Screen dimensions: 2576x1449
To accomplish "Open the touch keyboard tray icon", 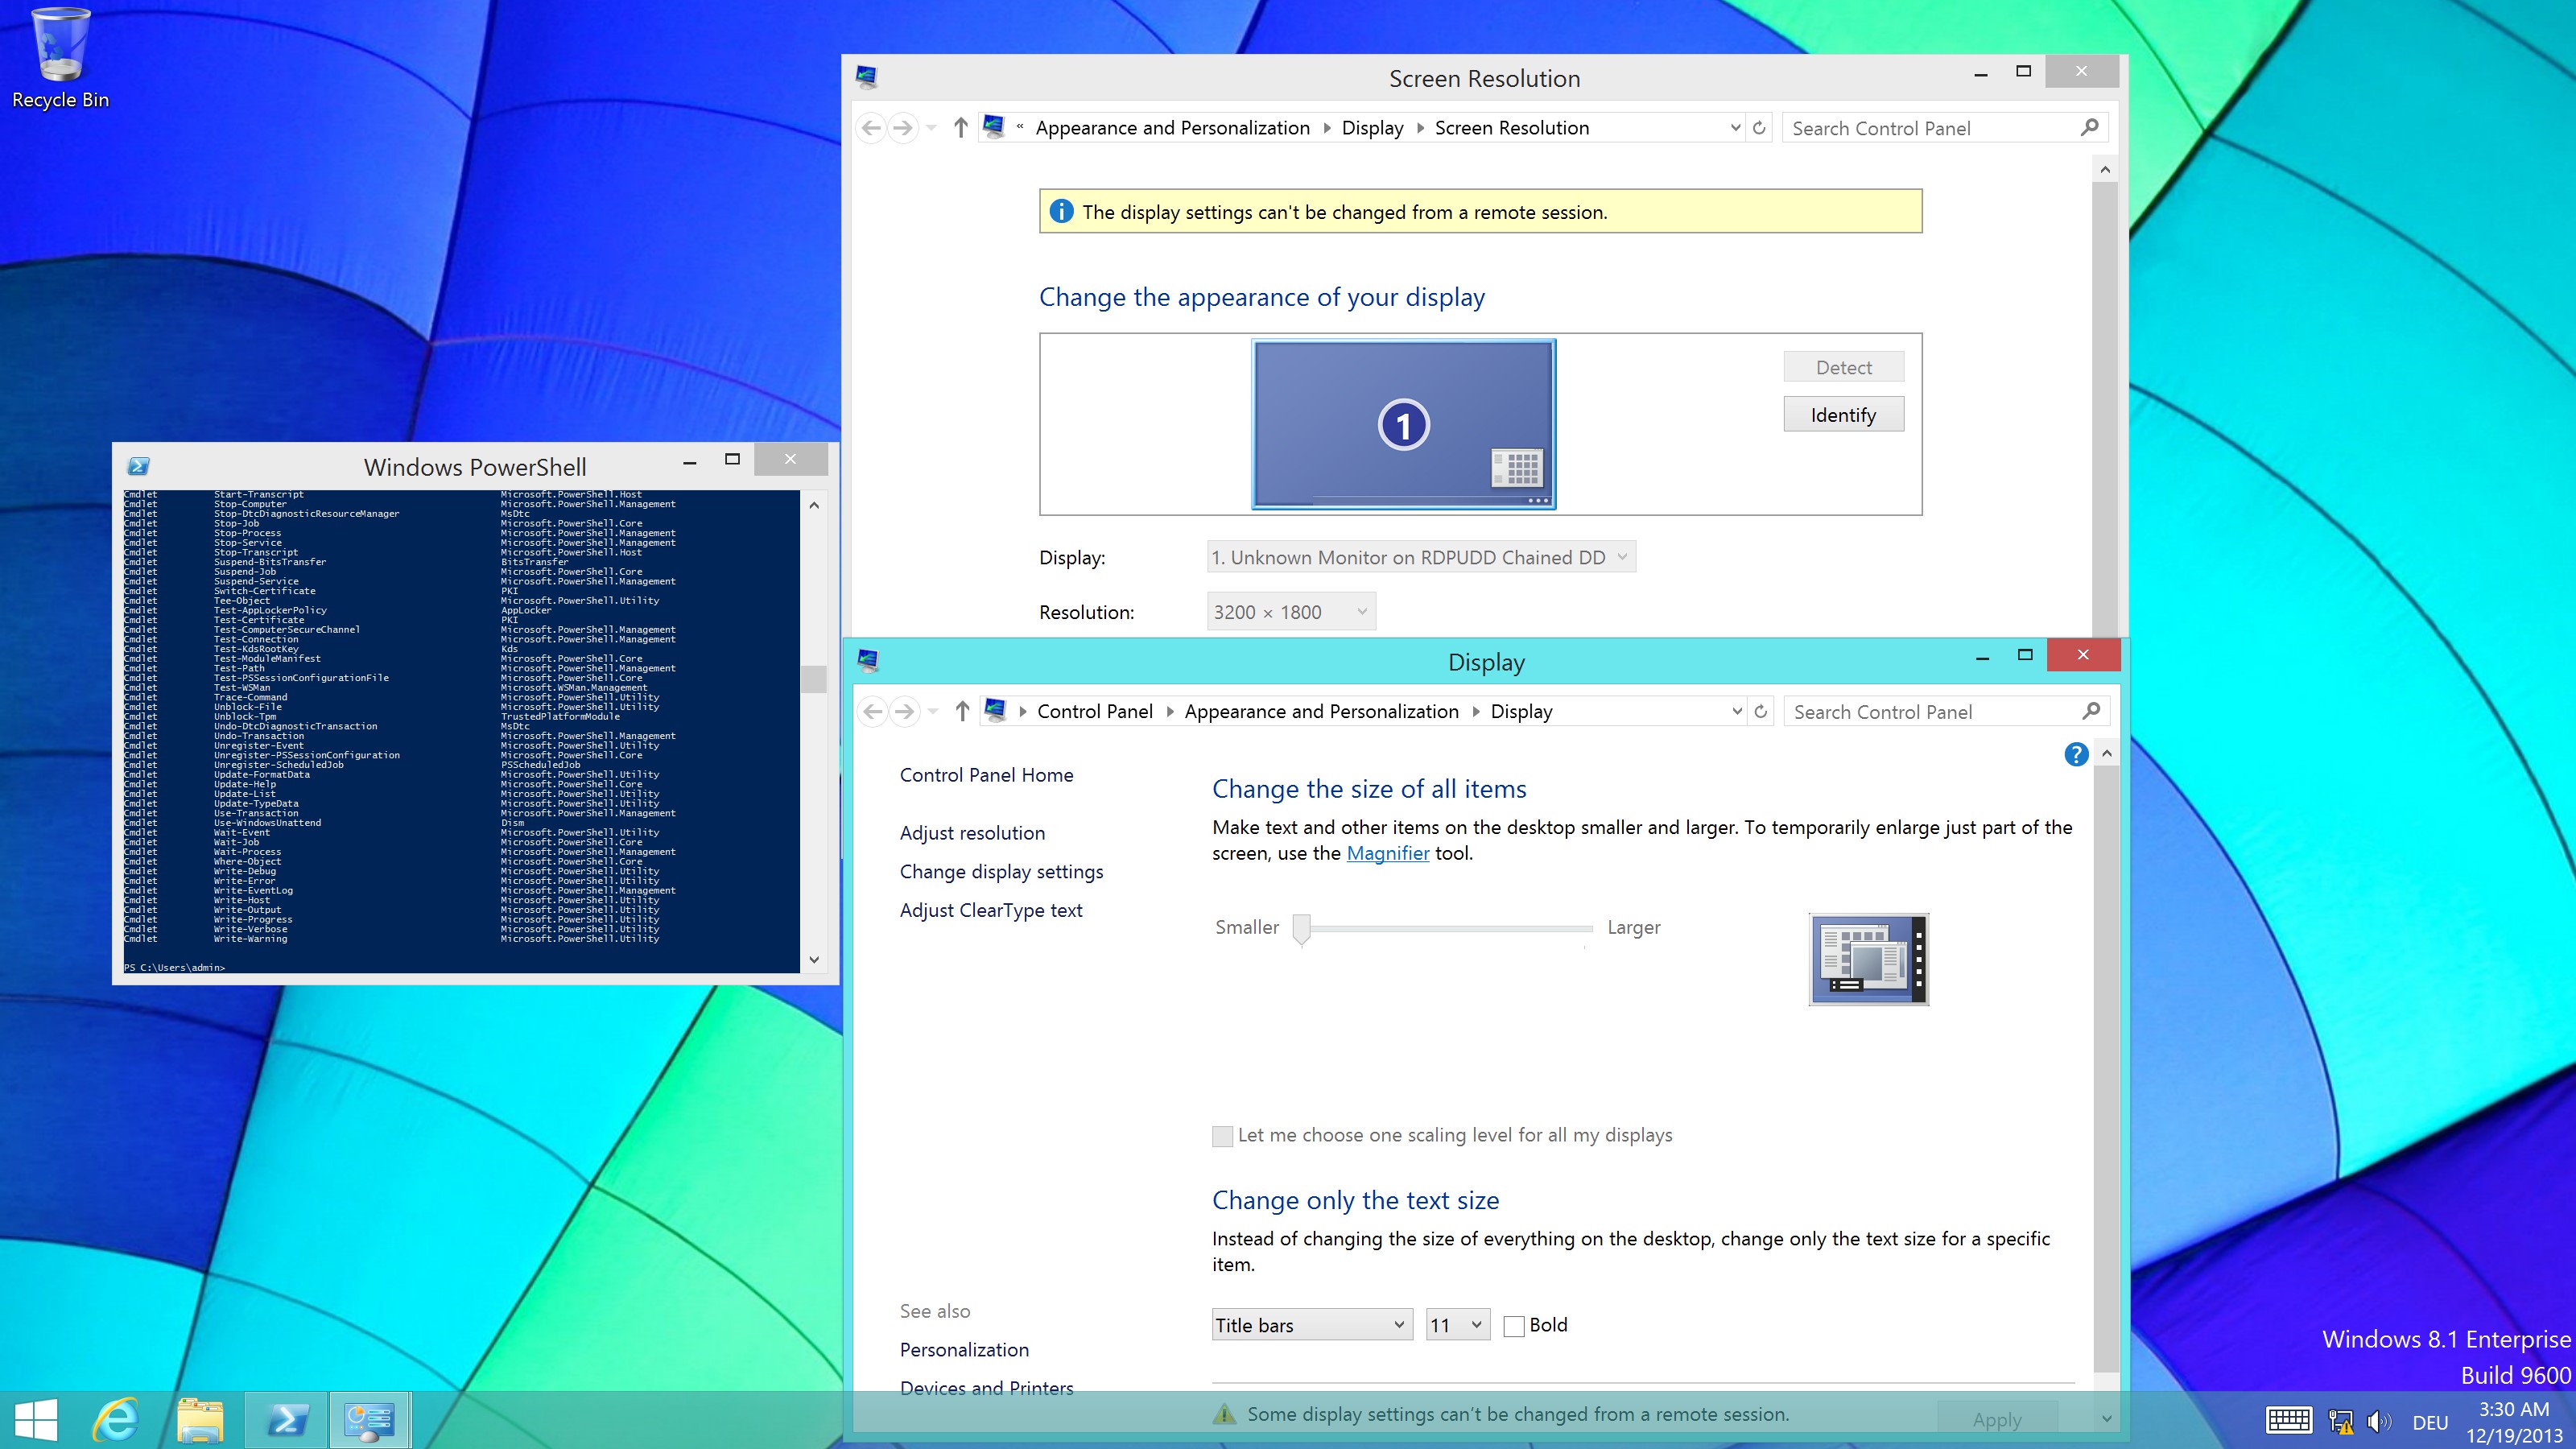I will coord(2288,1421).
